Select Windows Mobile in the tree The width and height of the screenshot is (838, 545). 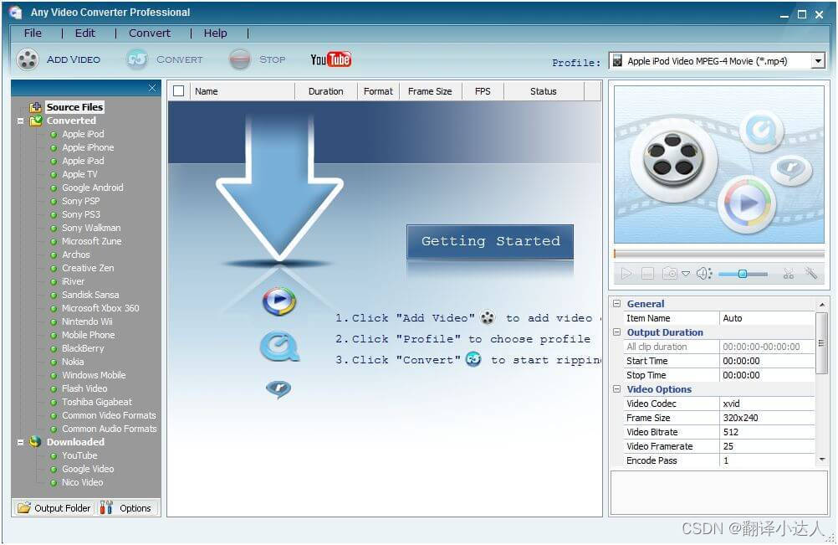pyautogui.click(x=94, y=375)
